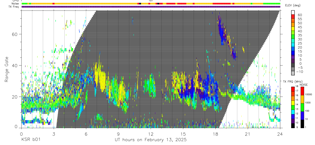Click the red top segment of TX FRQ bar

coord(293,89)
